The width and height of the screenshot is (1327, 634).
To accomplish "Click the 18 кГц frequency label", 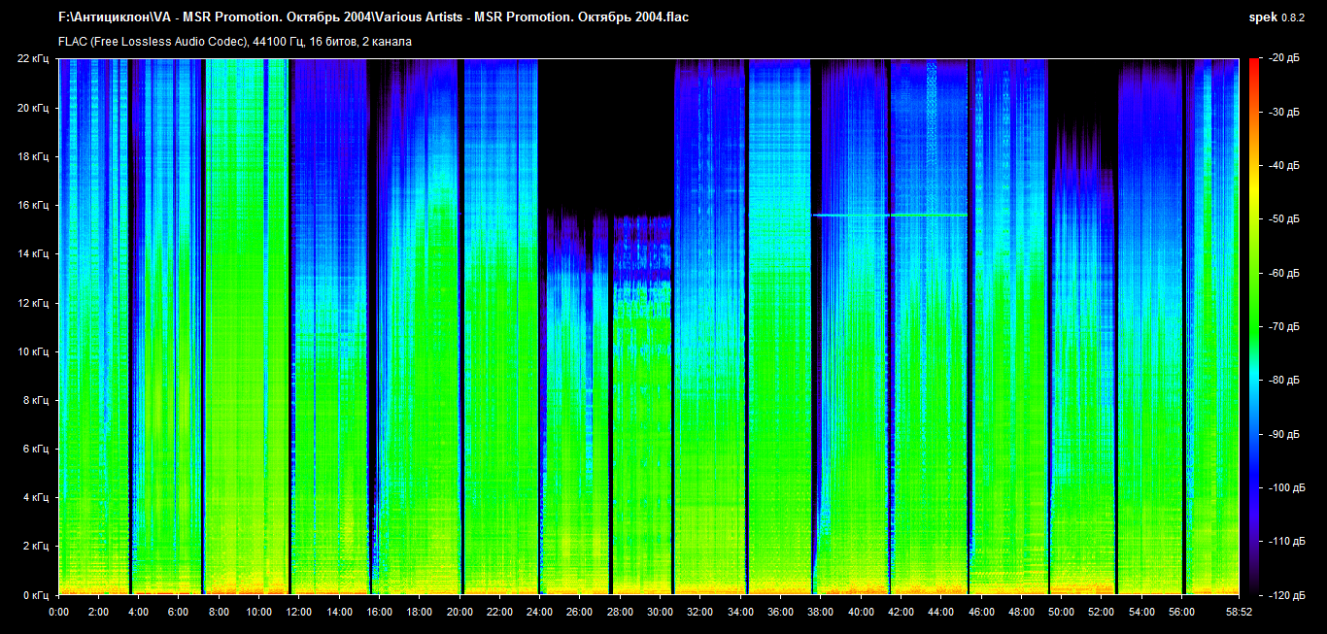I will point(33,156).
